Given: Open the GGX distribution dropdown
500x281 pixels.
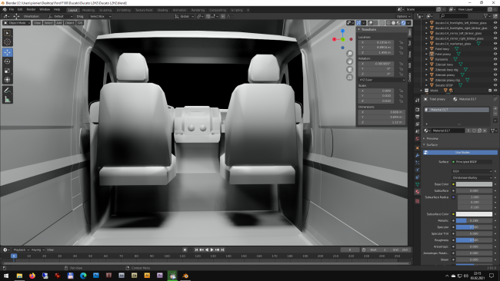Looking at the screenshot, I should 472,171.
